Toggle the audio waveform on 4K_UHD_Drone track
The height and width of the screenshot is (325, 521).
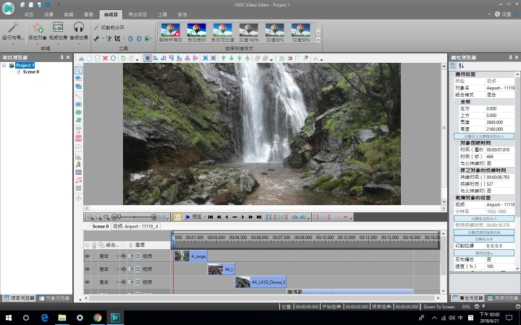coord(123,282)
